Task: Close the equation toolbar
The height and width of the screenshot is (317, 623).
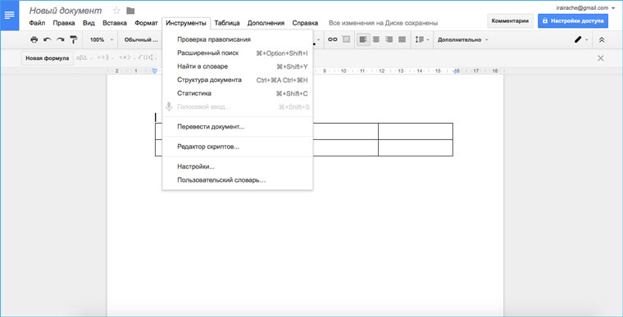Action: (601, 58)
